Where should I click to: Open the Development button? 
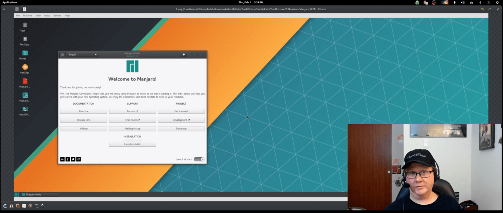click(181, 120)
